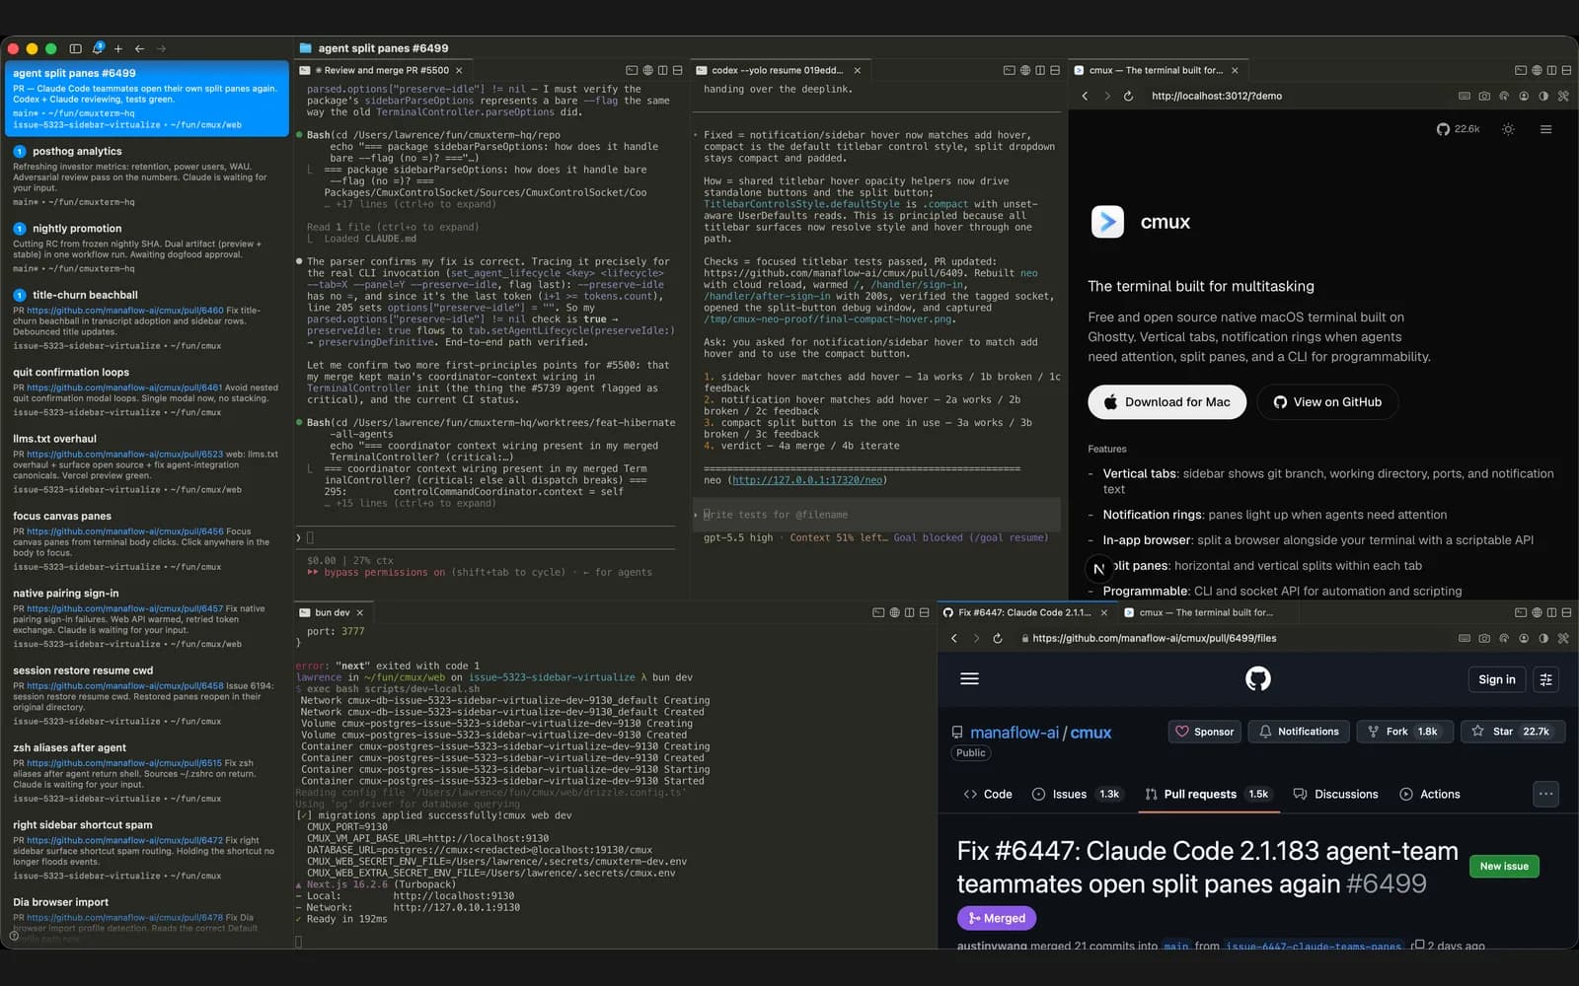1579x986 pixels.
Task: Add a new workspace with plus icon
Action: (x=118, y=48)
